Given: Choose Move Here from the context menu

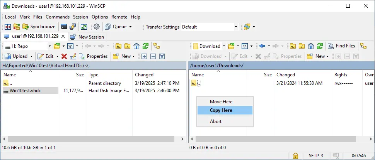Looking at the screenshot, I should [225, 101].
